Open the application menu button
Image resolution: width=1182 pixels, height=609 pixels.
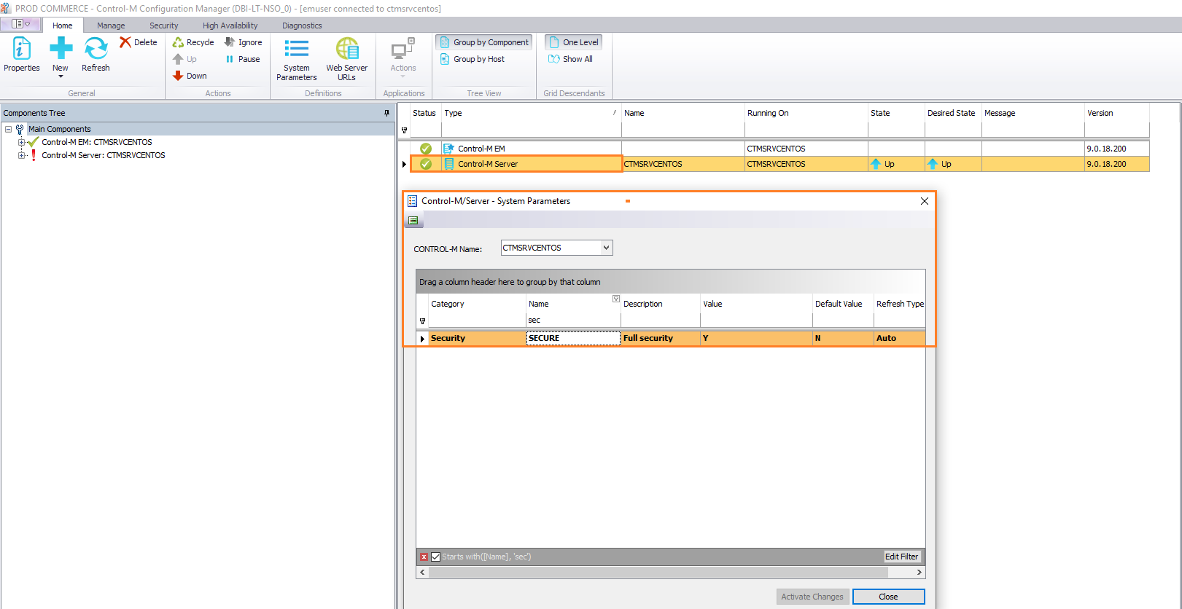point(20,24)
